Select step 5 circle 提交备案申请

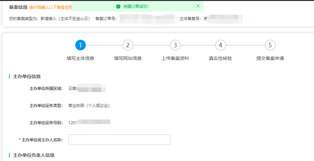click(270, 45)
